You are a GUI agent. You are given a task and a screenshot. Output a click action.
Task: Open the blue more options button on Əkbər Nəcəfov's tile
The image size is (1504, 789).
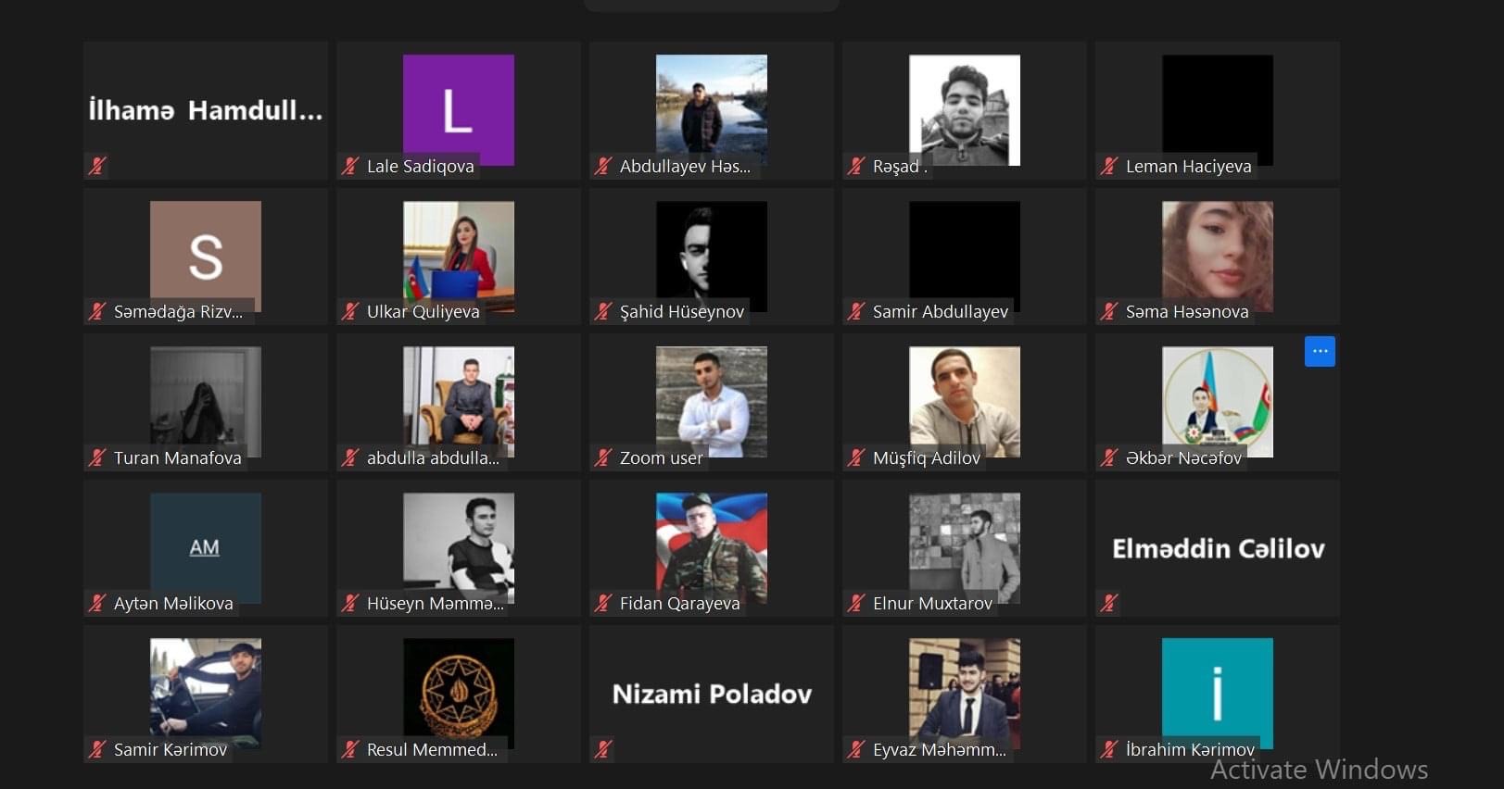click(1320, 352)
